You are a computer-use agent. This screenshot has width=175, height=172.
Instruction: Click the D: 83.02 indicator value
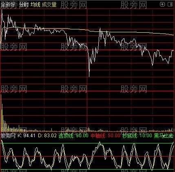point(47,136)
